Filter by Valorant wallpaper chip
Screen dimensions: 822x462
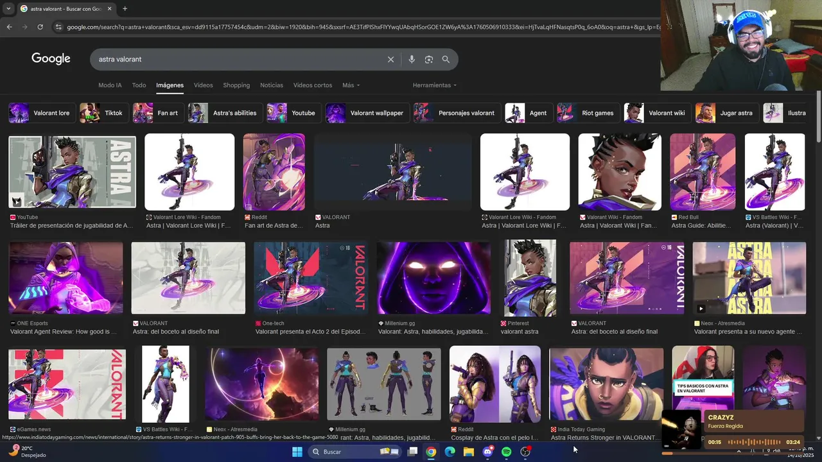coord(367,113)
